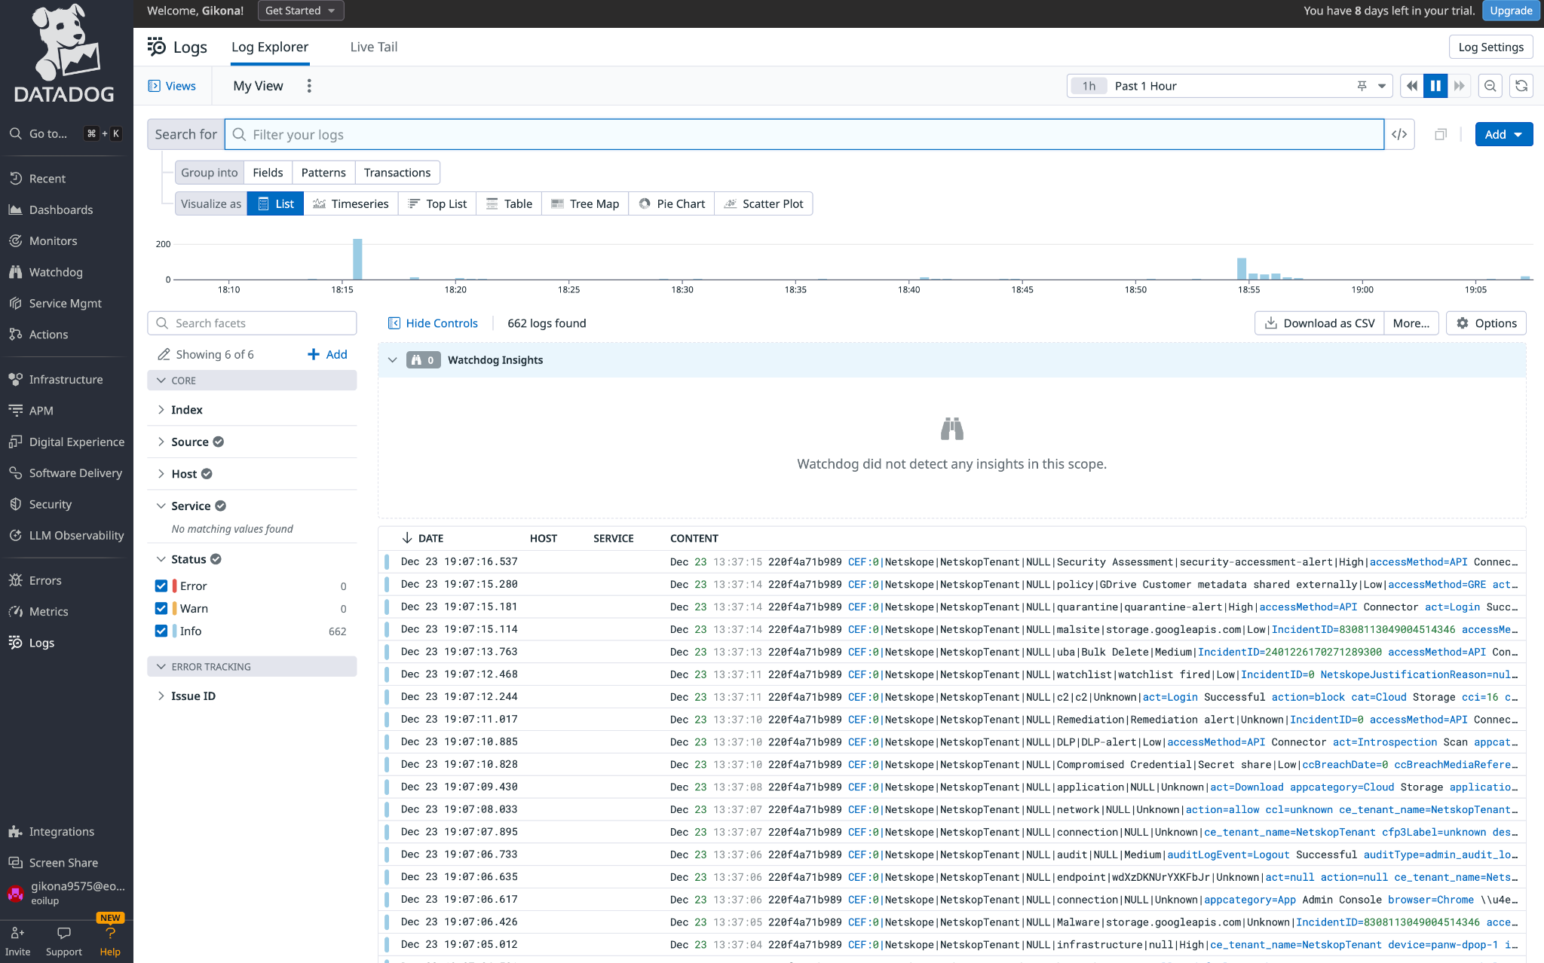Open the time range dropdown
Screen dimensions: 1544x963
click(x=1381, y=86)
